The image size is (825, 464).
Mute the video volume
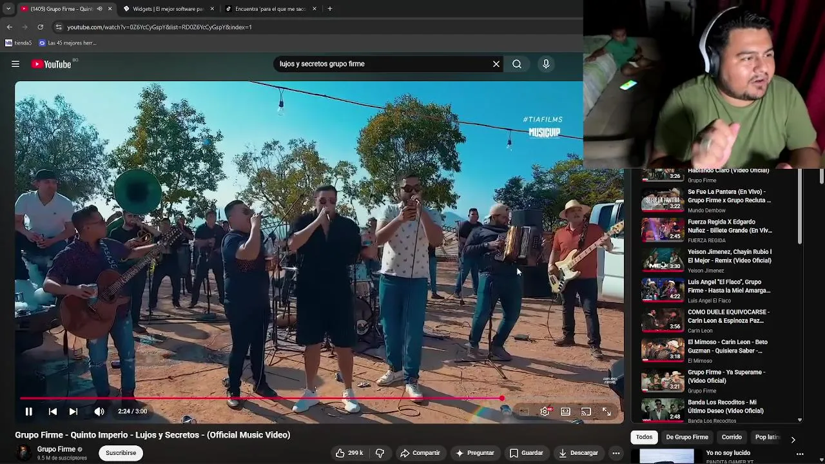pyautogui.click(x=99, y=411)
